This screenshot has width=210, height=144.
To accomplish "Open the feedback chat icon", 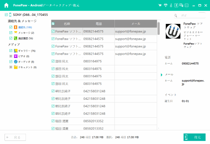I will [x=181, y=5].
